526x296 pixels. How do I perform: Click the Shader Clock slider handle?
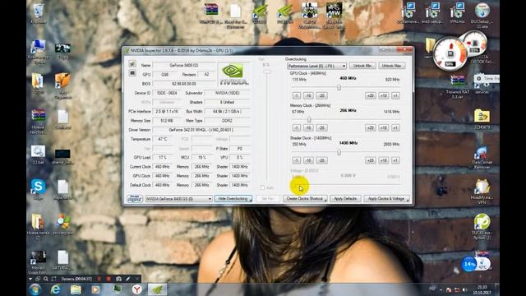tap(339, 152)
